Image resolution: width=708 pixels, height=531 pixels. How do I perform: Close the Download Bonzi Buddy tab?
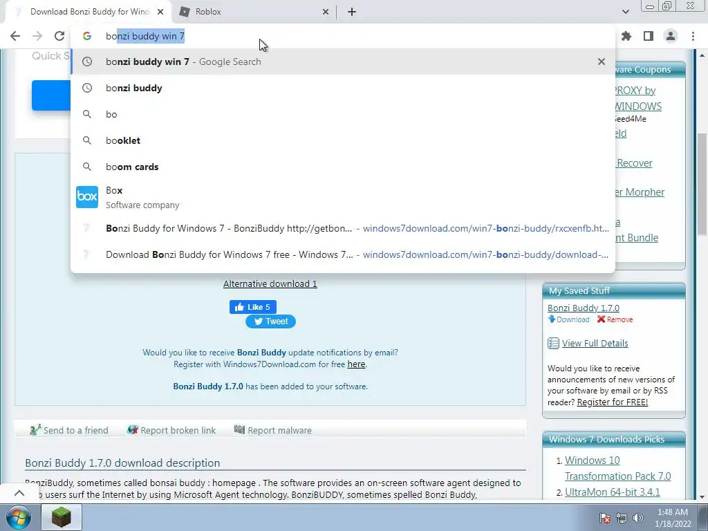(x=160, y=12)
